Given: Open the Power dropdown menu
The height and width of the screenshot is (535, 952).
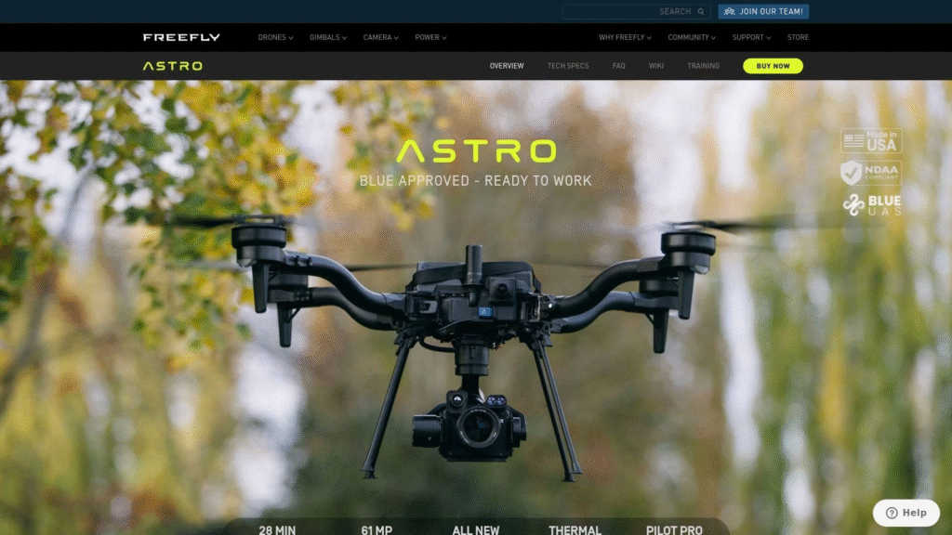Looking at the screenshot, I should click(x=430, y=38).
